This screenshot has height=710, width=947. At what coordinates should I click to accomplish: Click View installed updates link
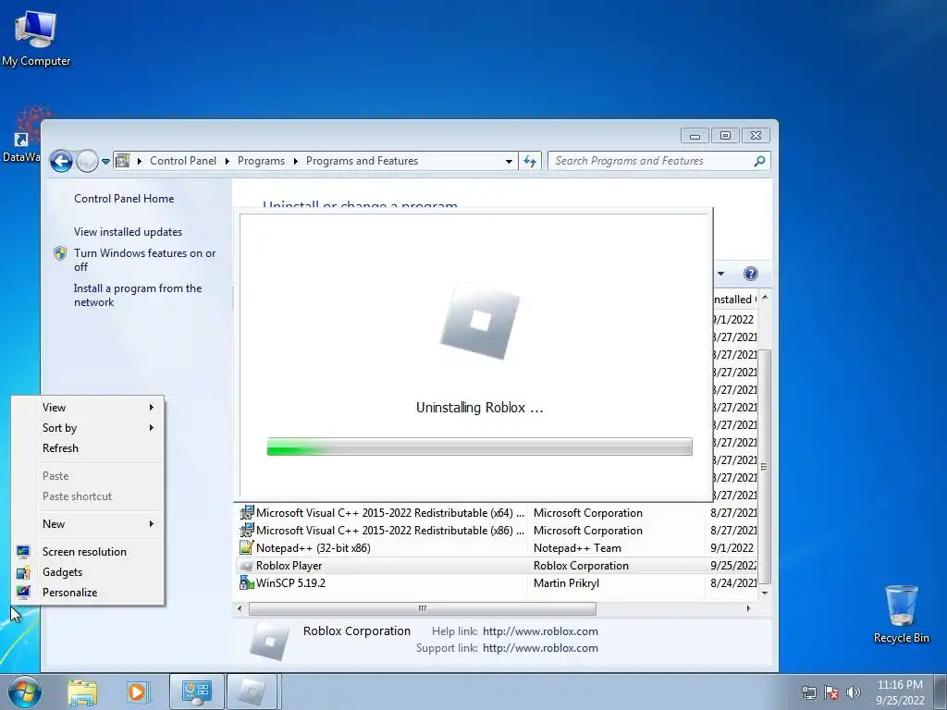(128, 232)
